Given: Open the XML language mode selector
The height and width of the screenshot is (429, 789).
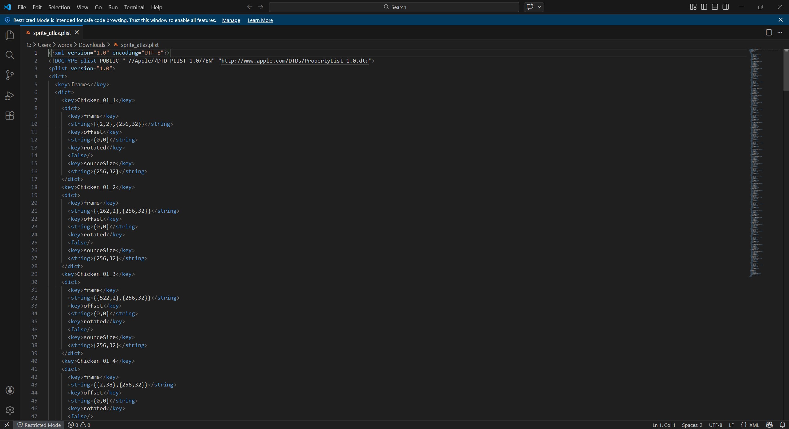Looking at the screenshot, I should 754,425.
